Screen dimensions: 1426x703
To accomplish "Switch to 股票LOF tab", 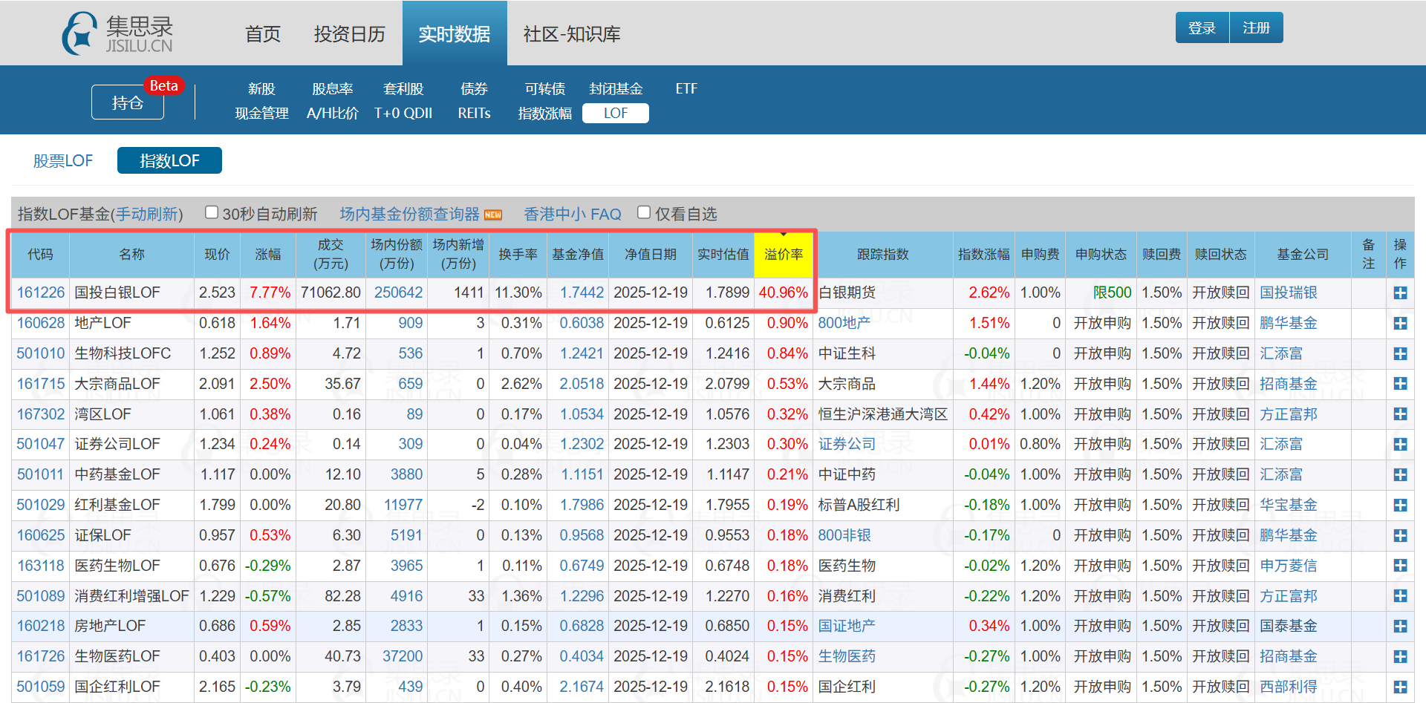I will click(63, 160).
